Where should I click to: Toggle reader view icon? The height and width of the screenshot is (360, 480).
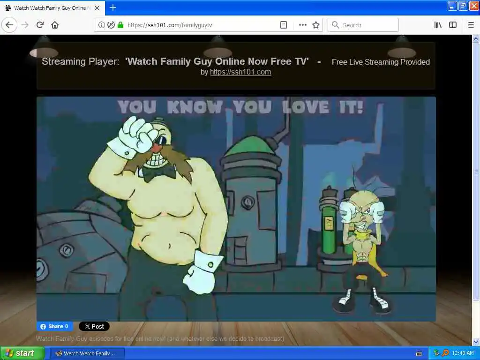coord(284,25)
